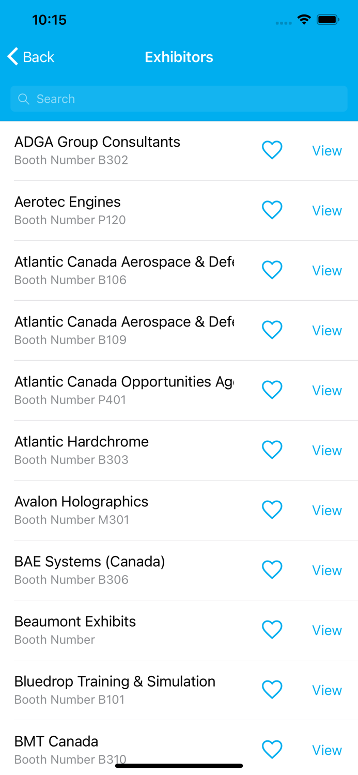Open View for Avalon Holographics
The height and width of the screenshot is (775, 358).
326,510
